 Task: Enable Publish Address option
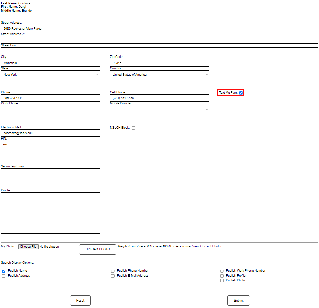click(3, 276)
